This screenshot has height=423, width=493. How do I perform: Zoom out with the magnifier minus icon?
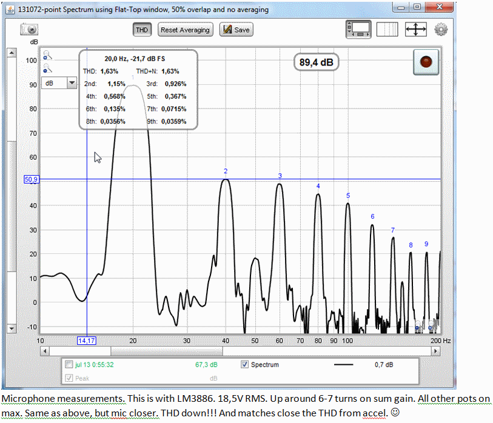pos(47,68)
